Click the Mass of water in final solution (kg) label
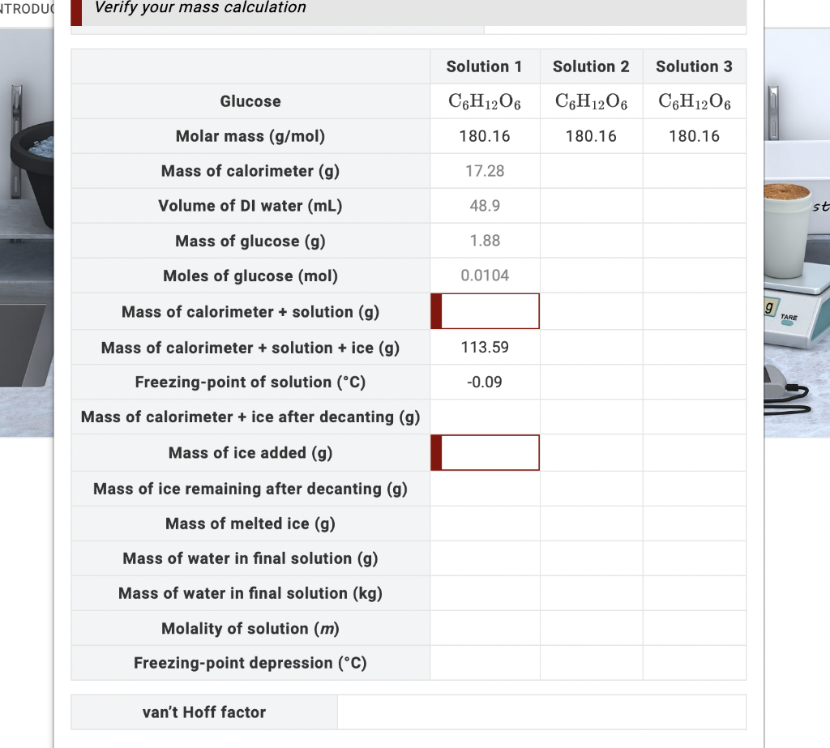 point(250,594)
